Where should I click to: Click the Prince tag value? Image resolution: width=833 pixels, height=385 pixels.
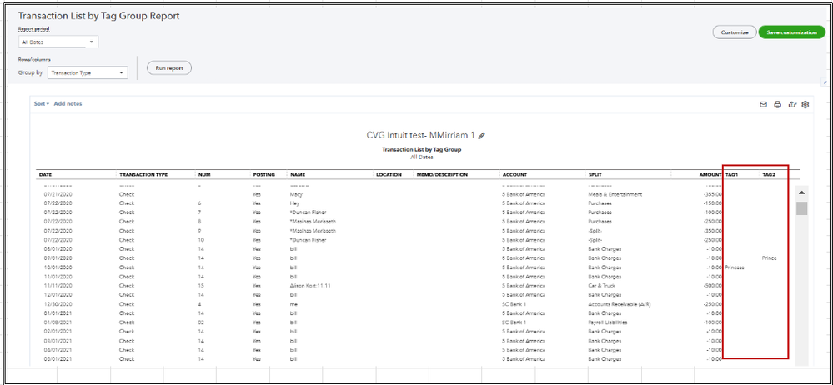(x=770, y=258)
